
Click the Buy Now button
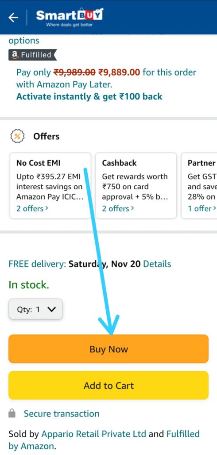[x=108, y=349]
